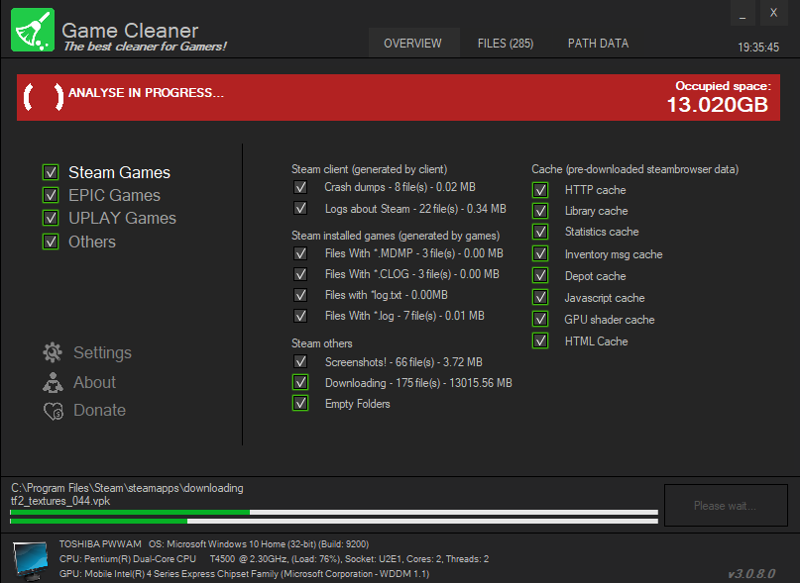
Task: Uncheck Logs about Steam checkbox
Action: pyautogui.click(x=300, y=208)
